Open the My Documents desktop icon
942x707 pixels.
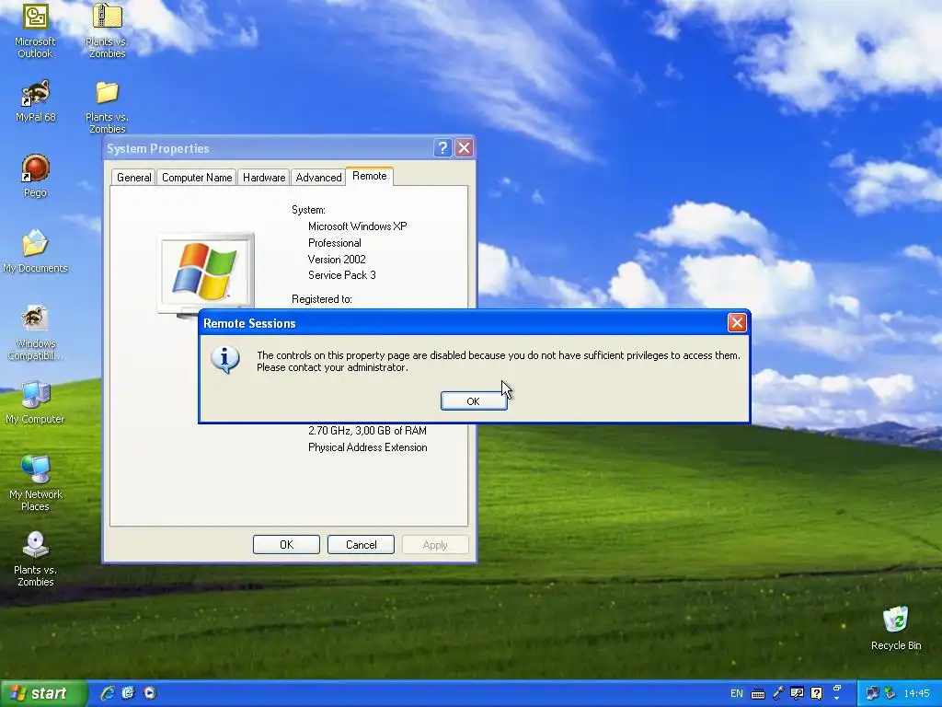[x=35, y=251]
